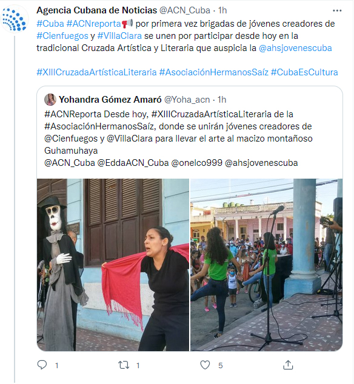Follow the #Cienfuegos hashtag link
Image resolution: width=354 pixels, height=384 pixels.
coord(62,36)
